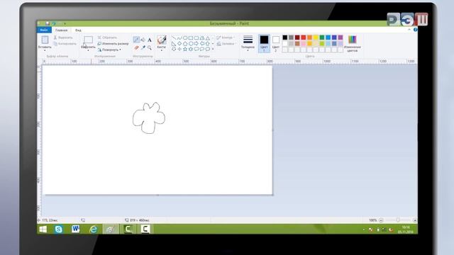Switch to the View ribbon tab
The image size is (454, 255).
pyautogui.click(x=78, y=30)
